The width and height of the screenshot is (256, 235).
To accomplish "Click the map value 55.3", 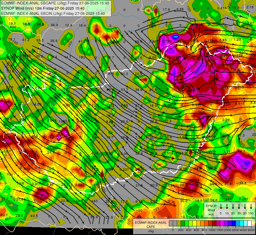I will [x=40, y=40].
